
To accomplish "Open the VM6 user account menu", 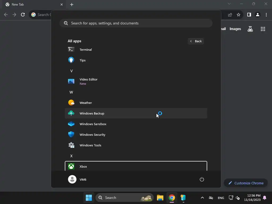I will 77,179.
